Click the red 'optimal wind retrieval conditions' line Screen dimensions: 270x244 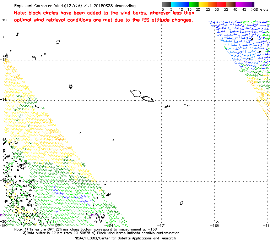point(103,20)
